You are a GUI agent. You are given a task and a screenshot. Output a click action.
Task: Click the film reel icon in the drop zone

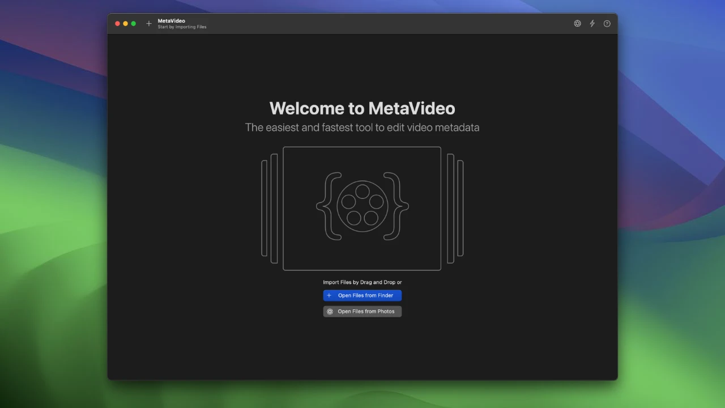362,206
